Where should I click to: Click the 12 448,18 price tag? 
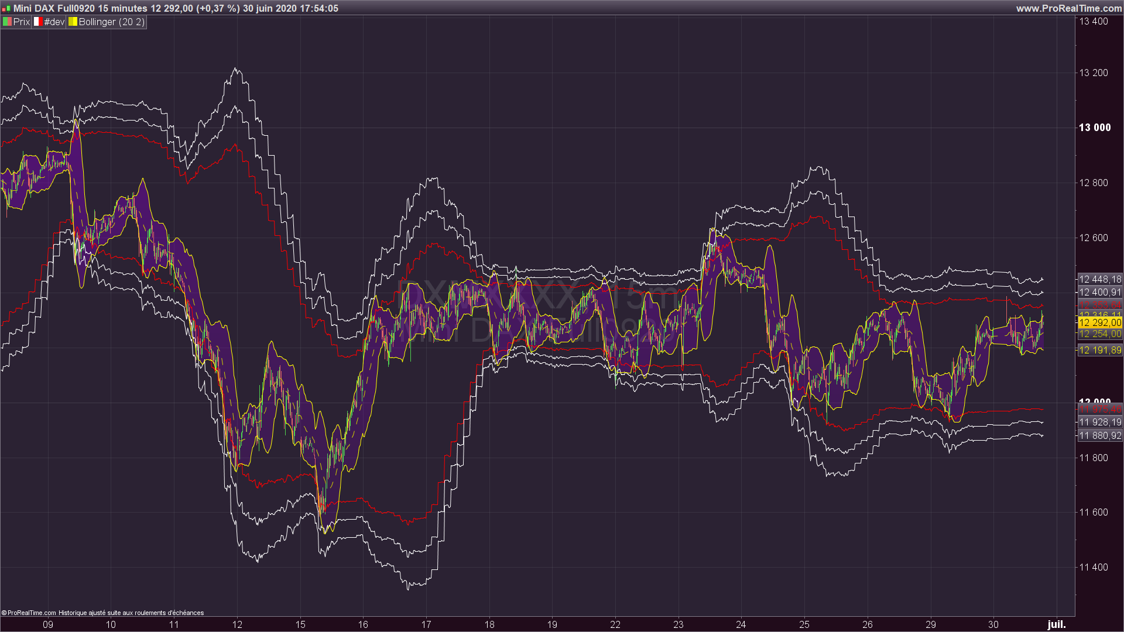1099,279
